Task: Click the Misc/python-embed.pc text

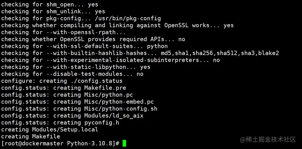Action: click(x=119, y=102)
